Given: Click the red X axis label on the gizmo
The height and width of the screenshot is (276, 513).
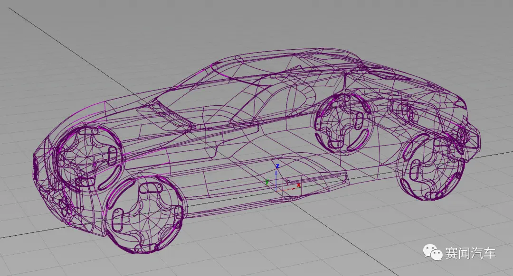Looking at the screenshot, I should (298, 185).
